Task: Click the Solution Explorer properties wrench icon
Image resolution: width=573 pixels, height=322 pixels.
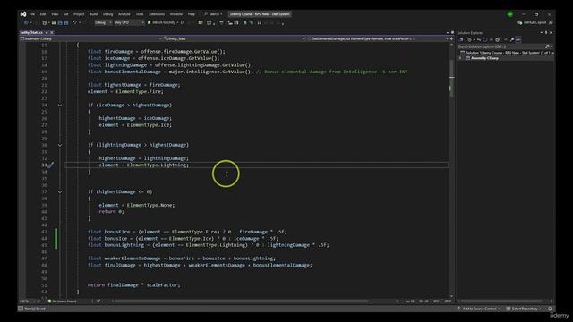Action: [x=511, y=39]
